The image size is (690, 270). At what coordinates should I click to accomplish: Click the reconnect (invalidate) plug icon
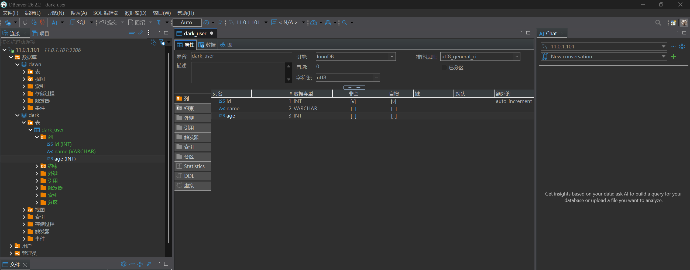pyautogui.click(x=34, y=23)
